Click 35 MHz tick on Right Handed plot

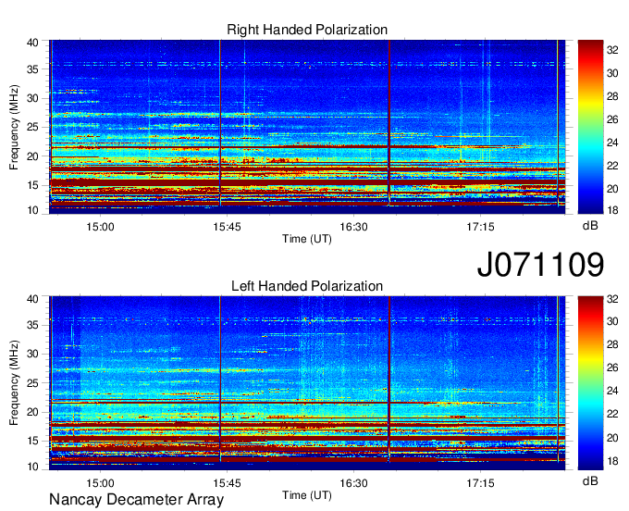[x=32, y=69]
